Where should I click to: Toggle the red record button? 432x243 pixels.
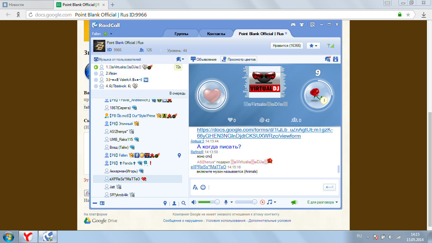coord(262,202)
